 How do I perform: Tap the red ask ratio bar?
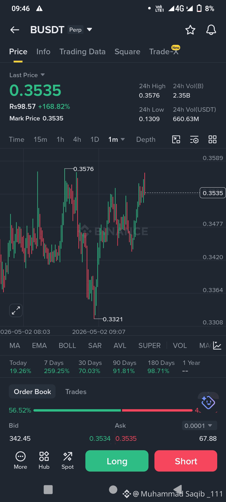[157, 410]
